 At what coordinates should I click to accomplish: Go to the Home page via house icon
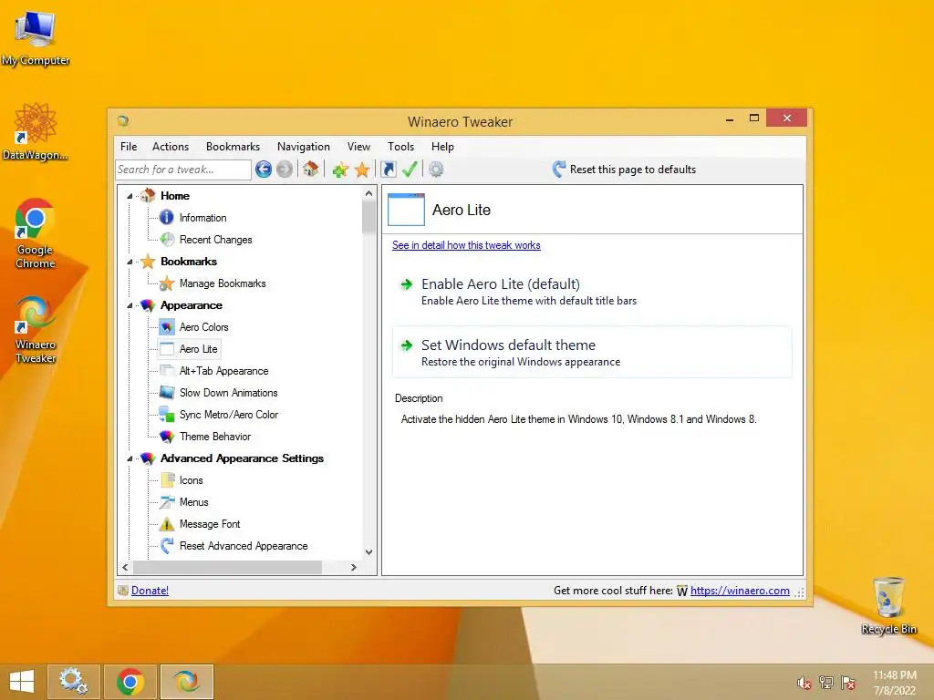click(x=310, y=169)
